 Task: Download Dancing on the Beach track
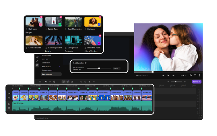(46, 48)
